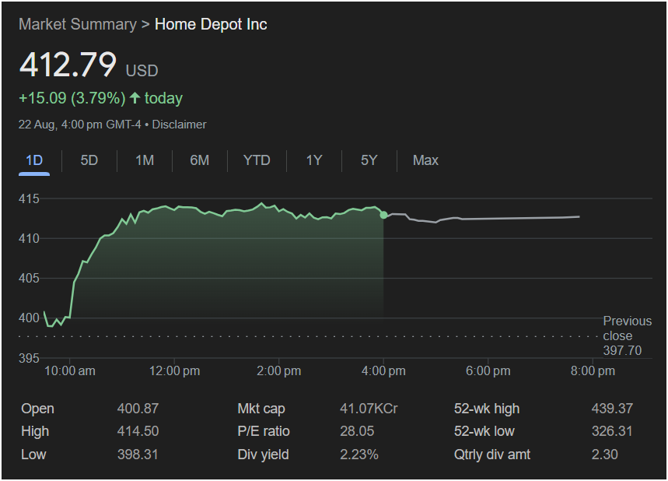Click the Disclaimer link
668x481 pixels.
click(x=180, y=125)
